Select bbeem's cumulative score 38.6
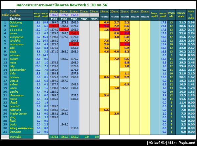This screenshot has width=197, height=146. (x=181, y=26)
